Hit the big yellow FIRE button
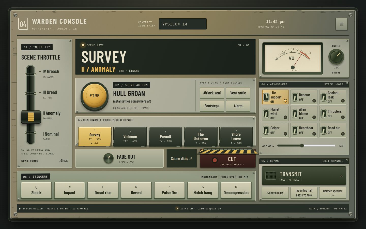Viewport: 366px width, 229px height. 95,96
